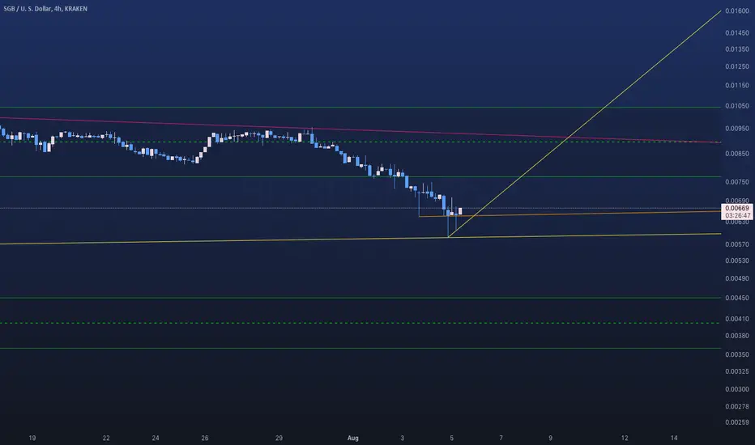Click the 0.00259 price axis label
Viewport: 755px width, 445px height.
click(736, 422)
